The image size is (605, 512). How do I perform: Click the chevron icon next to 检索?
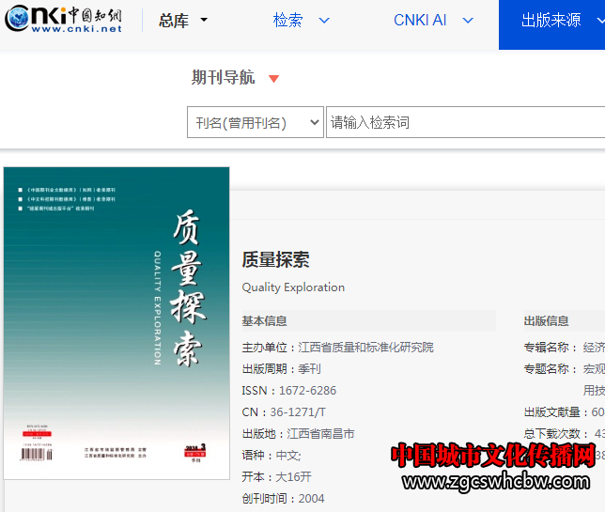coord(324,21)
